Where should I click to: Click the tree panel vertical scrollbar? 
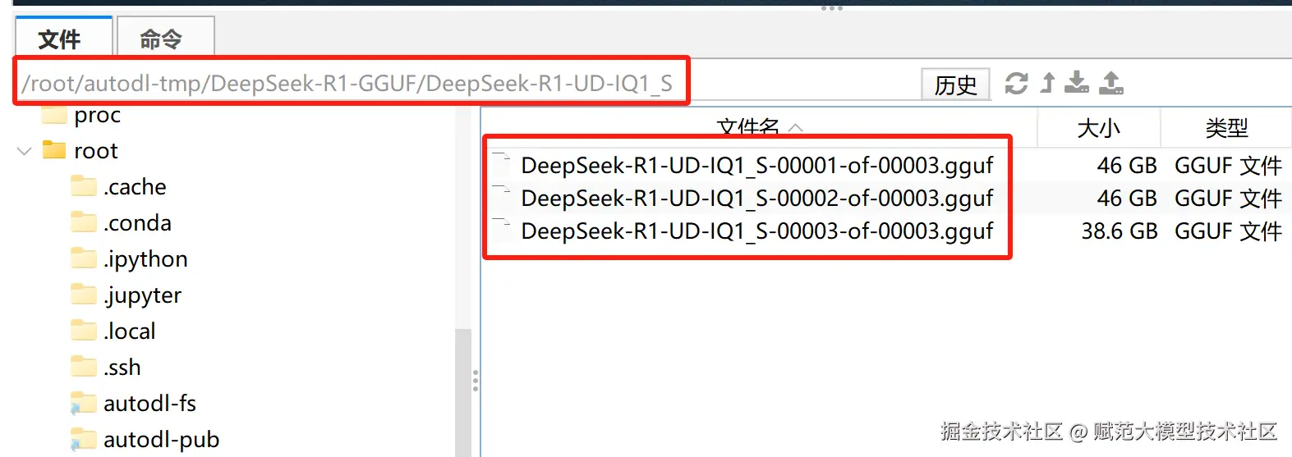click(x=463, y=392)
